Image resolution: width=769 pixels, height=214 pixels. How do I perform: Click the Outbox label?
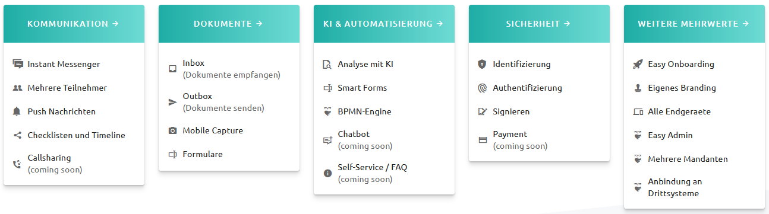[x=197, y=96]
